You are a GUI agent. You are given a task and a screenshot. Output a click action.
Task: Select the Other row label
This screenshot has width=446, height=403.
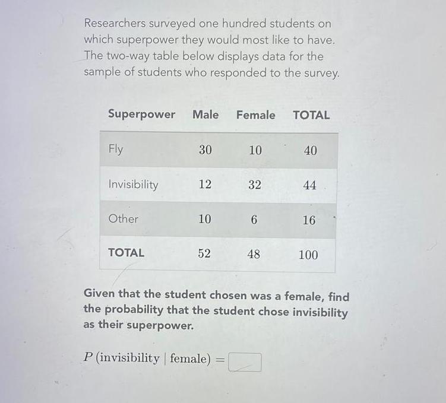pos(123,218)
